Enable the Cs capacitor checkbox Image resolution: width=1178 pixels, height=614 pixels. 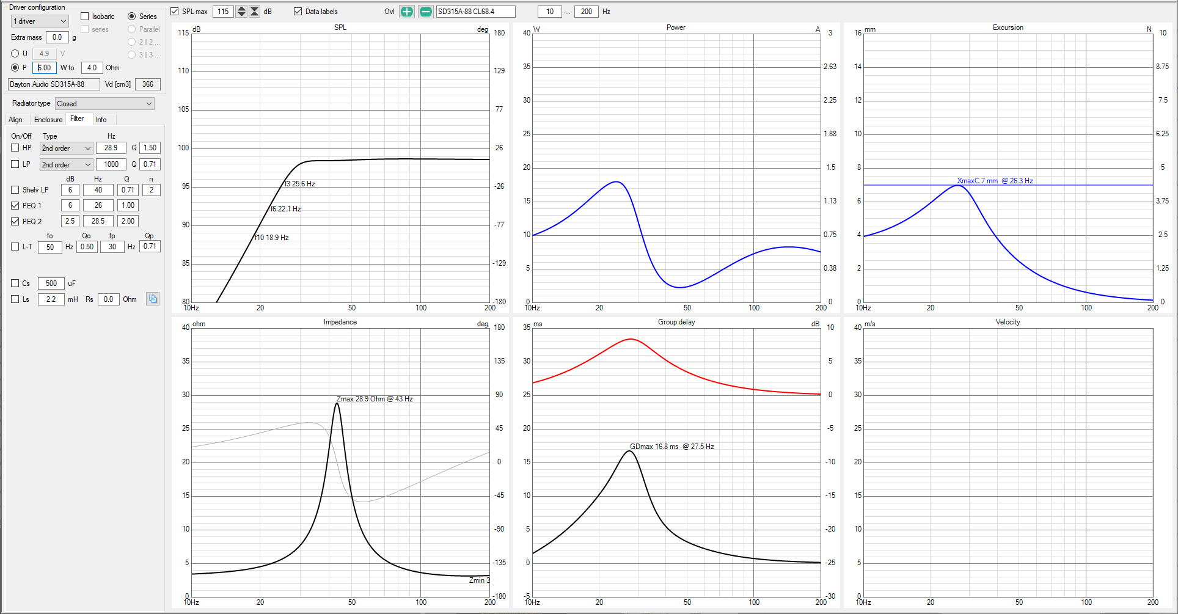(15, 283)
